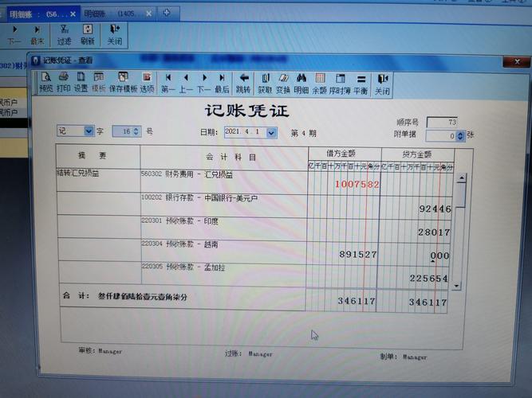Expand the 记 voucher word dropdown
The width and height of the screenshot is (532, 398).
(x=89, y=131)
